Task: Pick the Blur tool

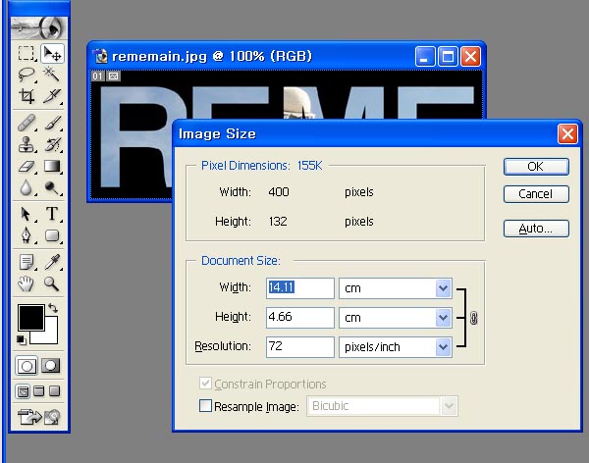Action: click(27, 187)
